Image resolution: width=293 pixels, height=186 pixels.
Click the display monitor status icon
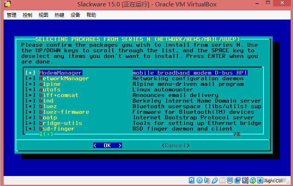coord(230,180)
